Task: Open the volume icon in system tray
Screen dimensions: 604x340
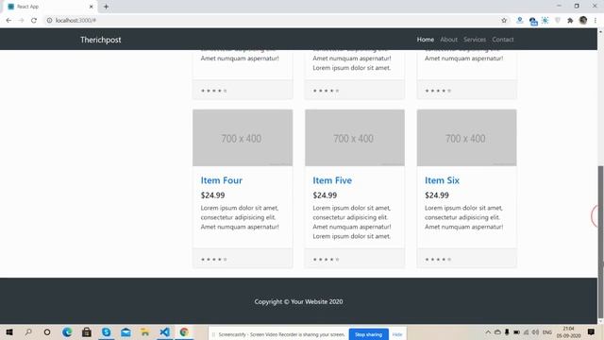Action: (x=535, y=331)
